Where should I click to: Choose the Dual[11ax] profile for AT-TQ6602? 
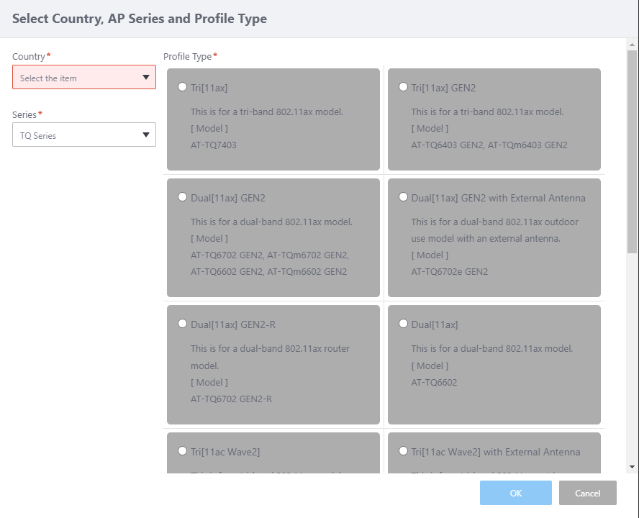coord(403,324)
